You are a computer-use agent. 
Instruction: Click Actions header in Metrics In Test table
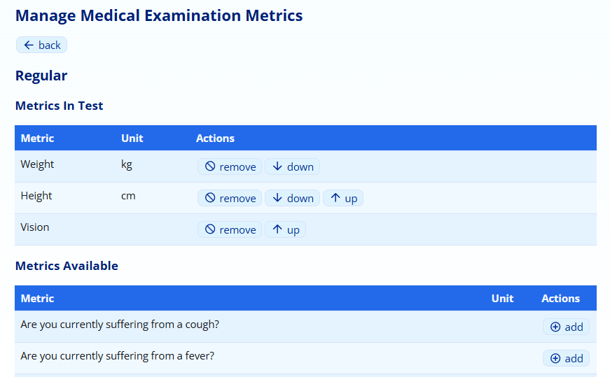click(215, 138)
